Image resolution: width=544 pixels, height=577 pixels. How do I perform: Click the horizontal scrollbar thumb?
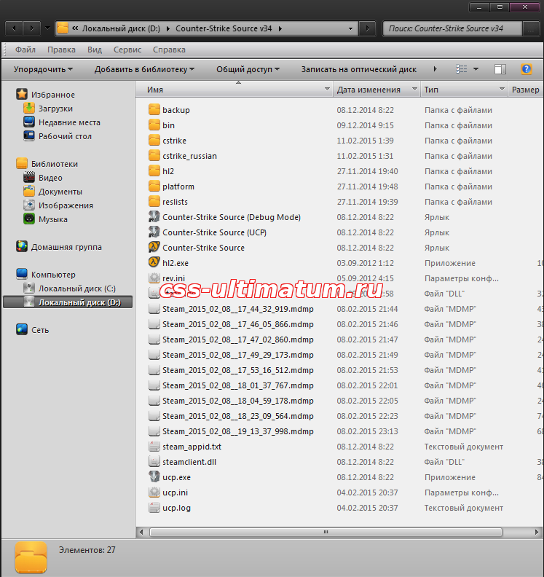tap(326, 532)
